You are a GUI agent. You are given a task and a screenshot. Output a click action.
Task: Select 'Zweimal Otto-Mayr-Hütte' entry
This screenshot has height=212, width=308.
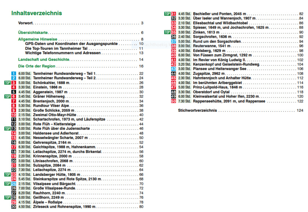[55, 115]
